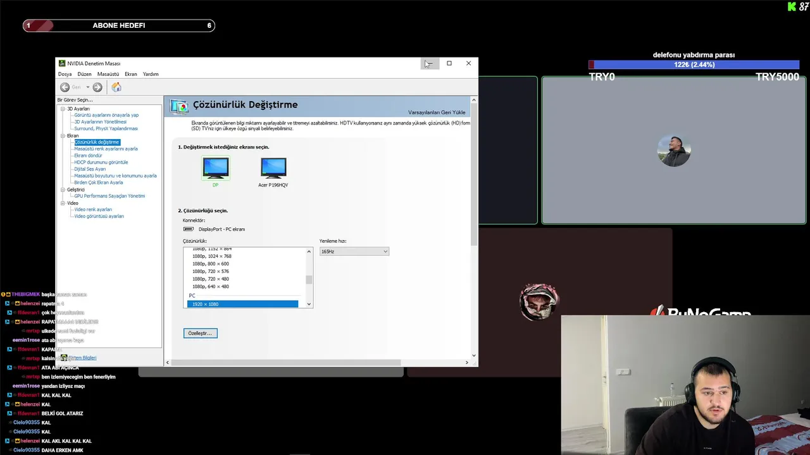
Task: Select the Acer P196HQV monitor icon
Action: [273, 168]
